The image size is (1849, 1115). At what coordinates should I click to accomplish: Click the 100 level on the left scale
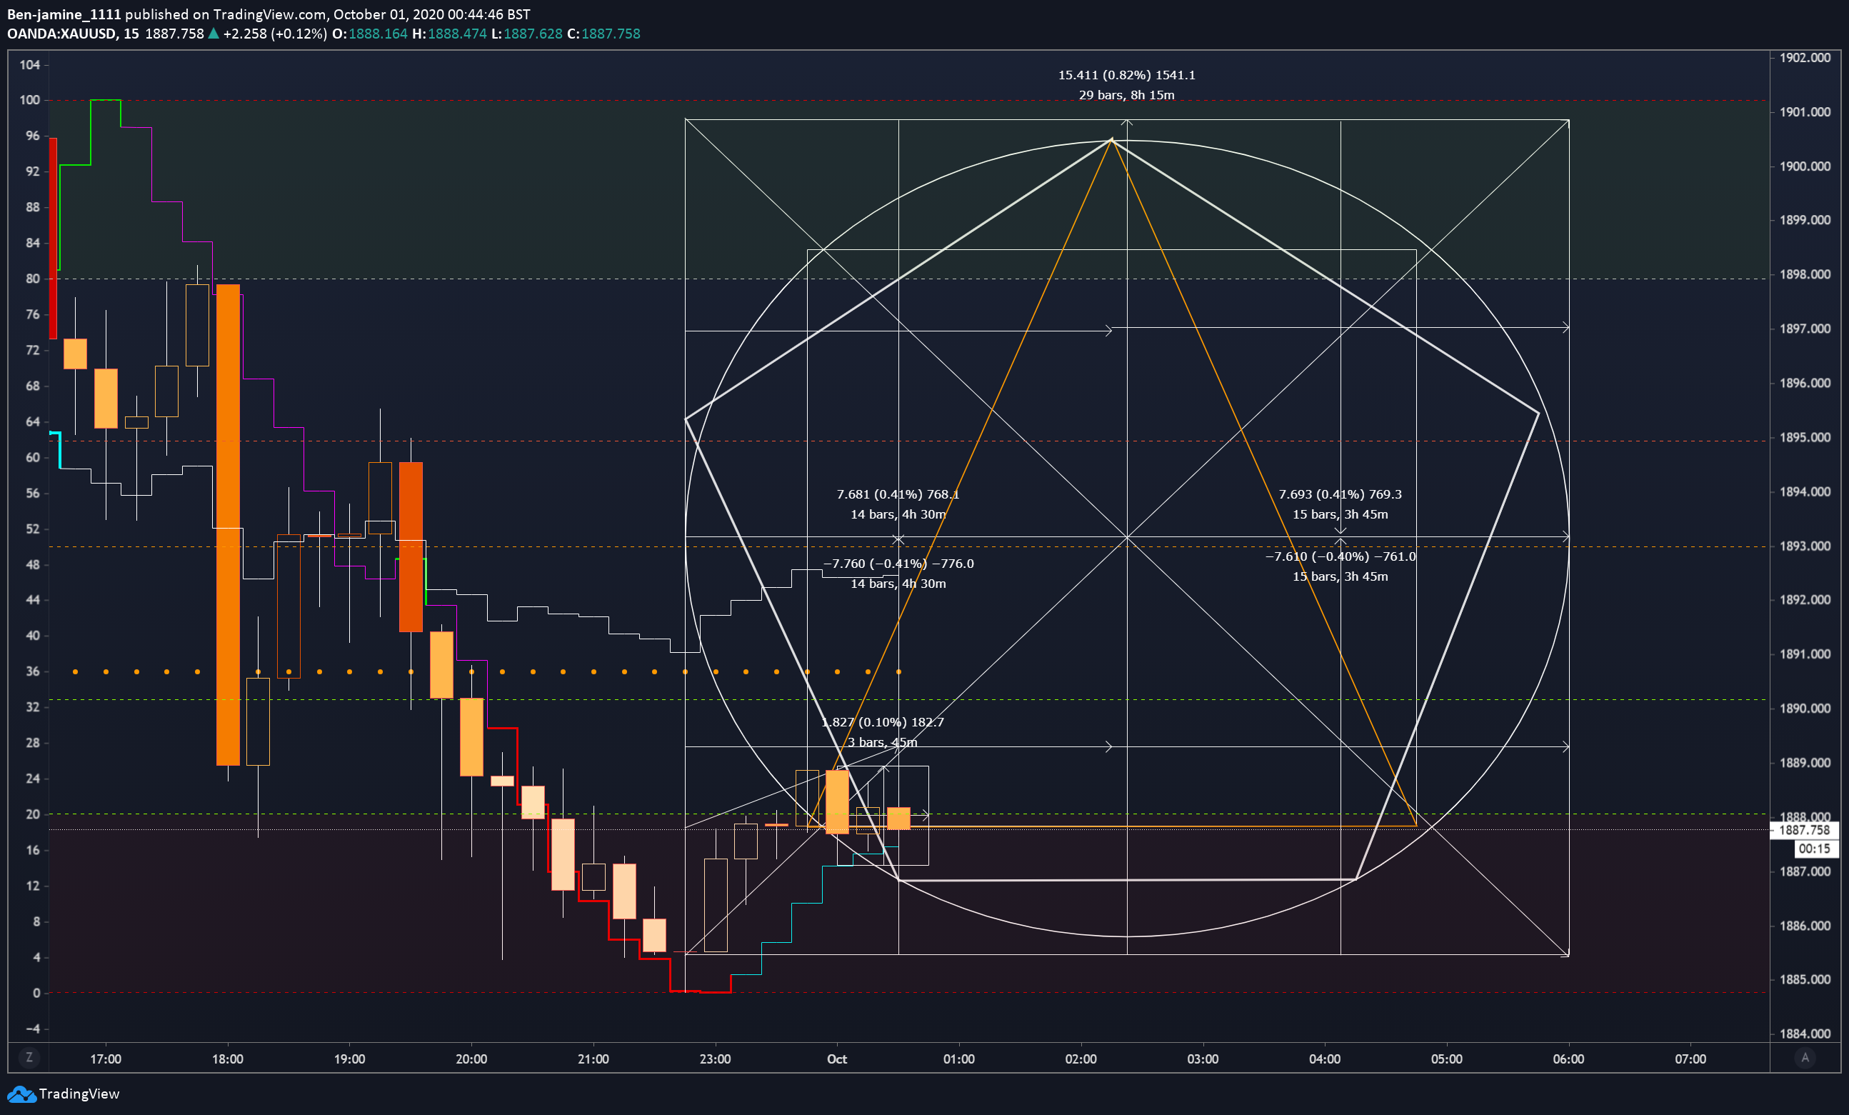pos(30,100)
